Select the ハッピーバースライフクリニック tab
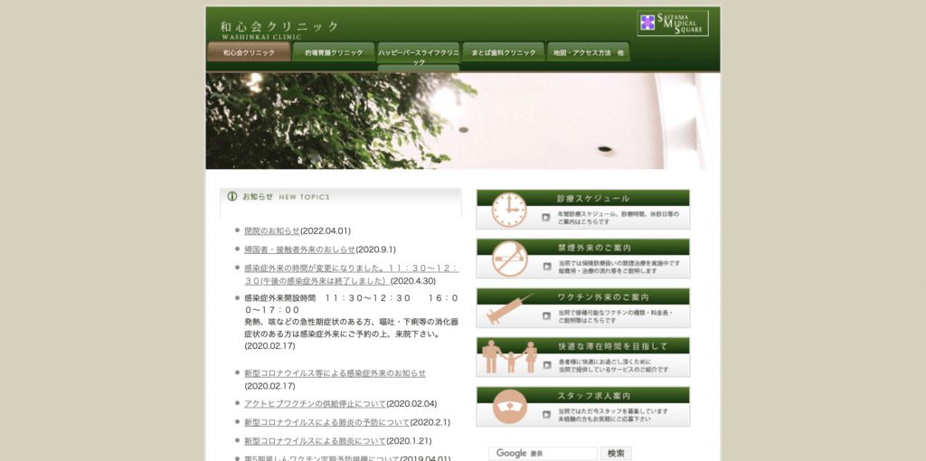The height and width of the screenshot is (461, 926). click(419, 54)
